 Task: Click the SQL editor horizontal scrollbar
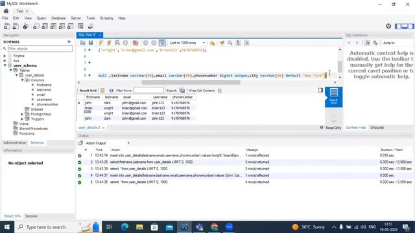191,82
